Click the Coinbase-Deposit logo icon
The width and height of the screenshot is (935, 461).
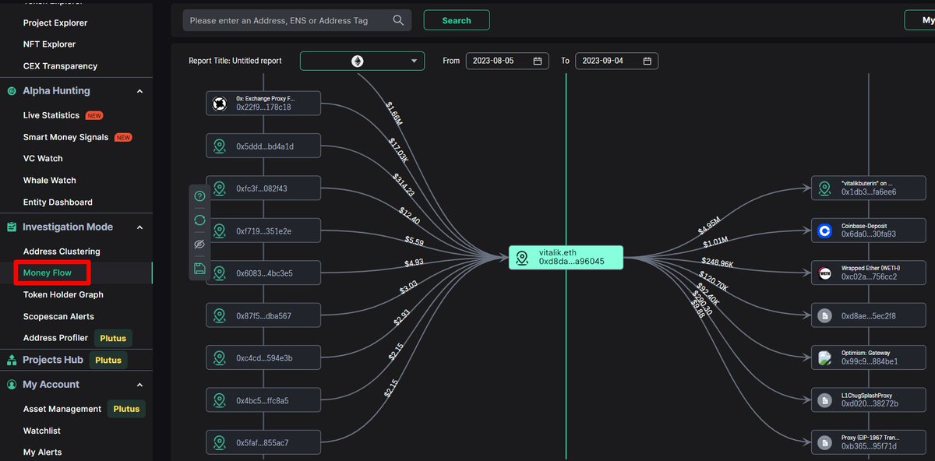tap(825, 230)
